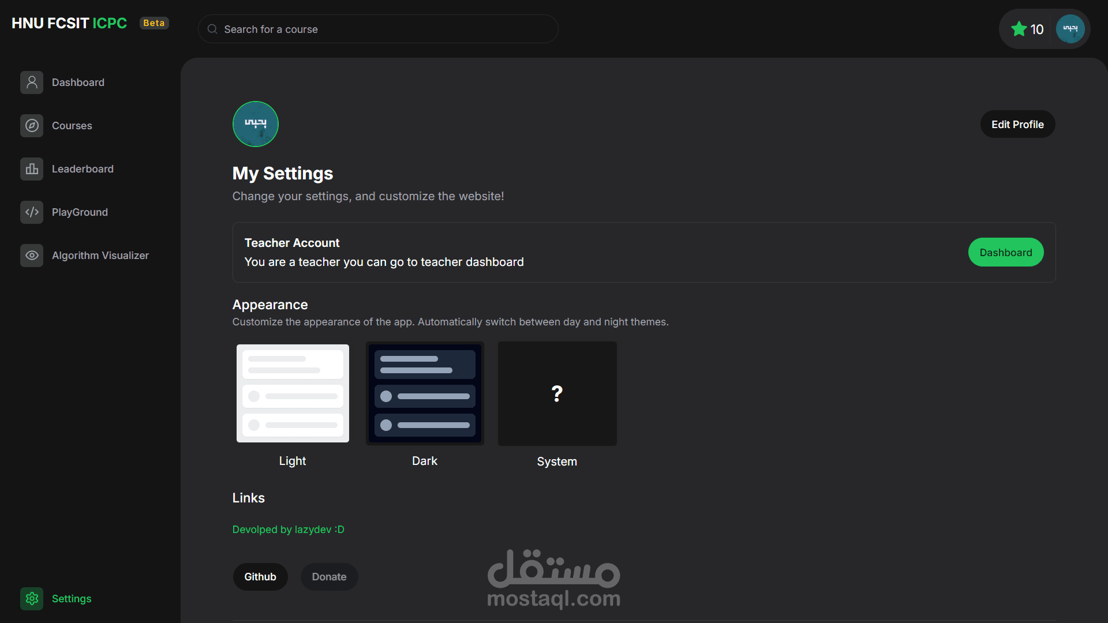
Task: Open the Leaderboard menu item
Action: click(83, 169)
